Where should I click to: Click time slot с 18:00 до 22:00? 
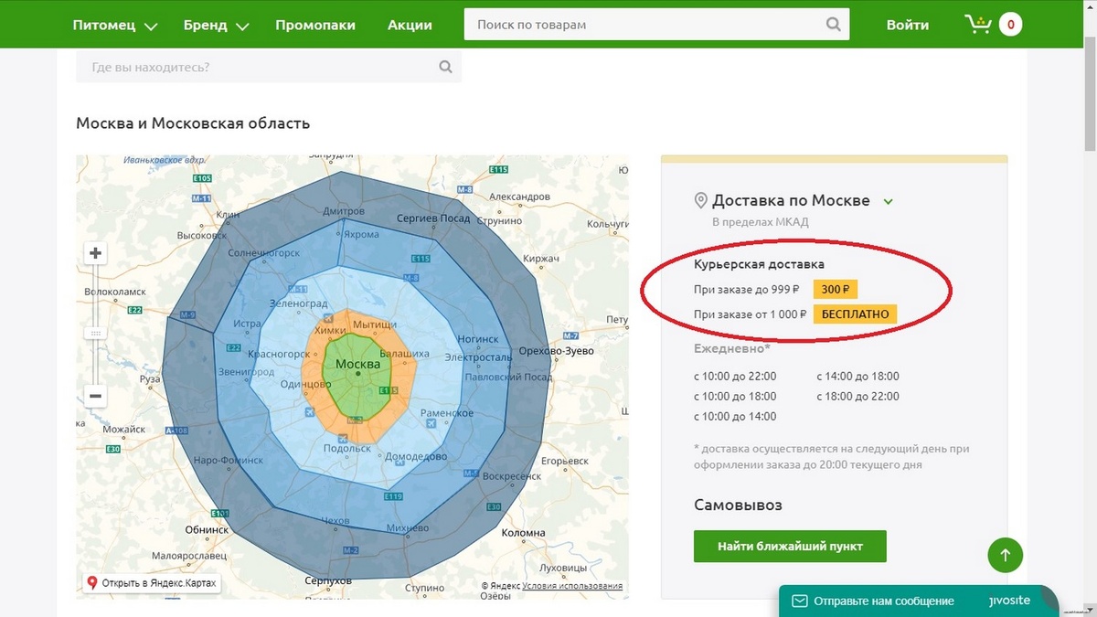click(x=857, y=396)
